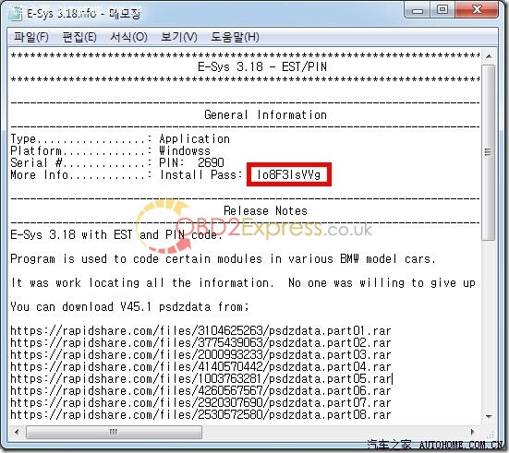
Task: Click the PIN value 2690
Action: click(x=211, y=162)
